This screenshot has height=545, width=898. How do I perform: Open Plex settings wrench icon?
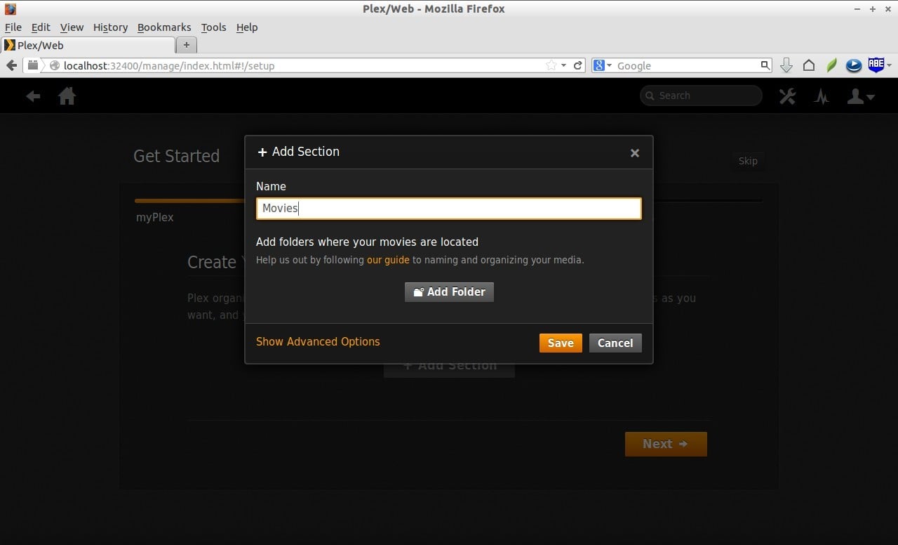(x=787, y=96)
